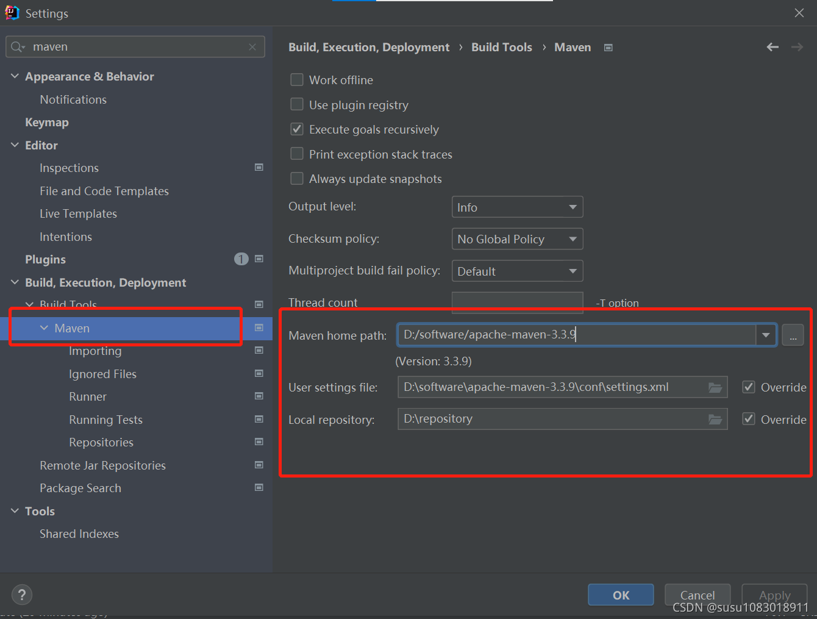Screen dimensions: 817x619
Task: Click the Plugins update badge
Action: tap(241, 259)
